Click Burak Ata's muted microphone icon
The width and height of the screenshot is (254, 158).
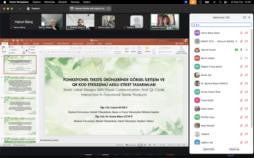[x=241, y=75]
